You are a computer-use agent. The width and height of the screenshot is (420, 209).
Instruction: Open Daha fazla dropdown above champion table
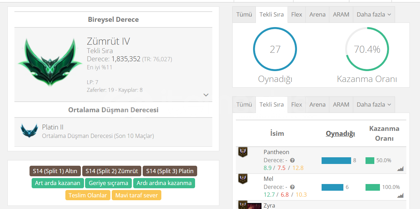coord(374,104)
